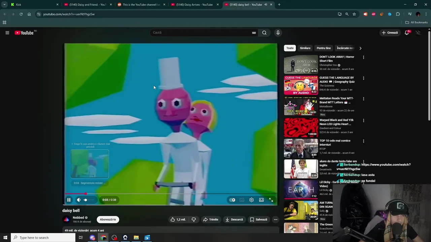This screenshot has width=431, height=242.
Task: Click the browser address bar URL
Action: [x=69, y=14]
